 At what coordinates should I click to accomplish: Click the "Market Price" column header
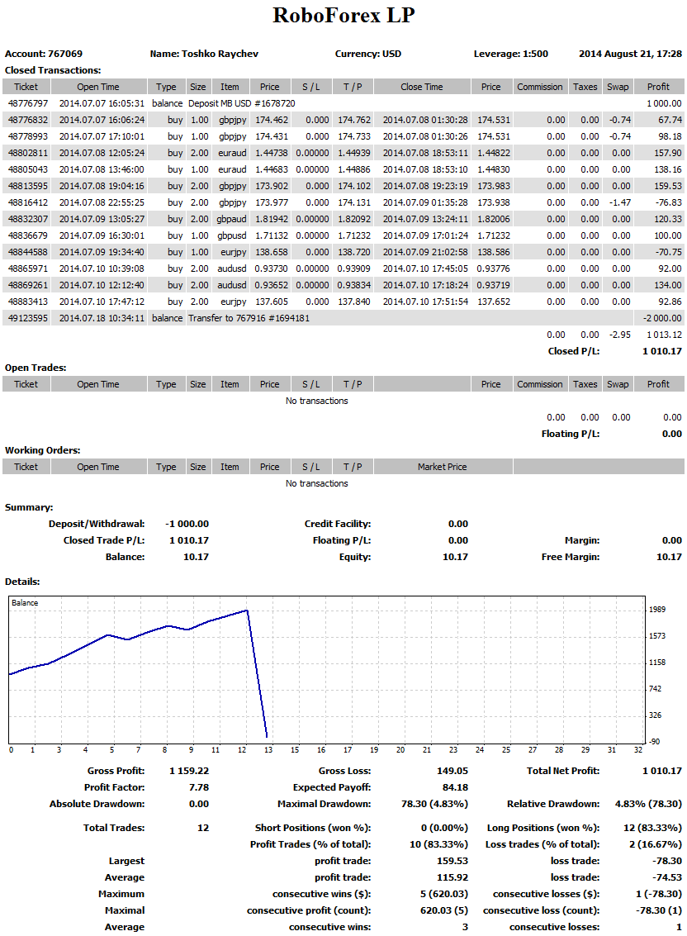[443, 467]
